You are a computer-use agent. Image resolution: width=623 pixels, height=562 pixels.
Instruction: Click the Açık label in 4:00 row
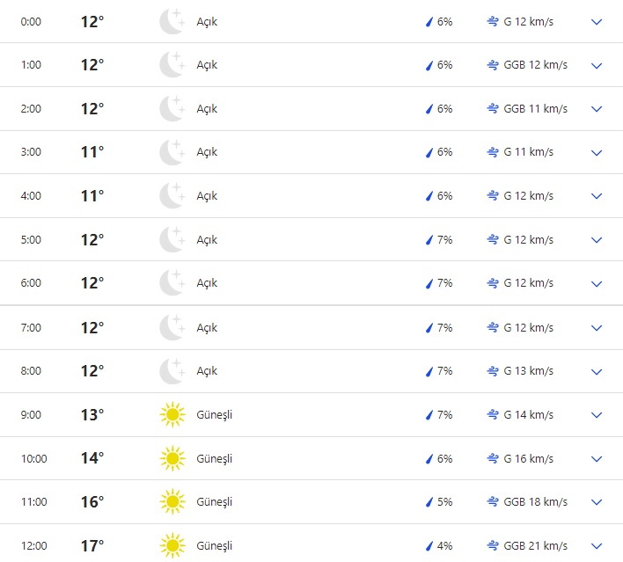tap(207, 196)
